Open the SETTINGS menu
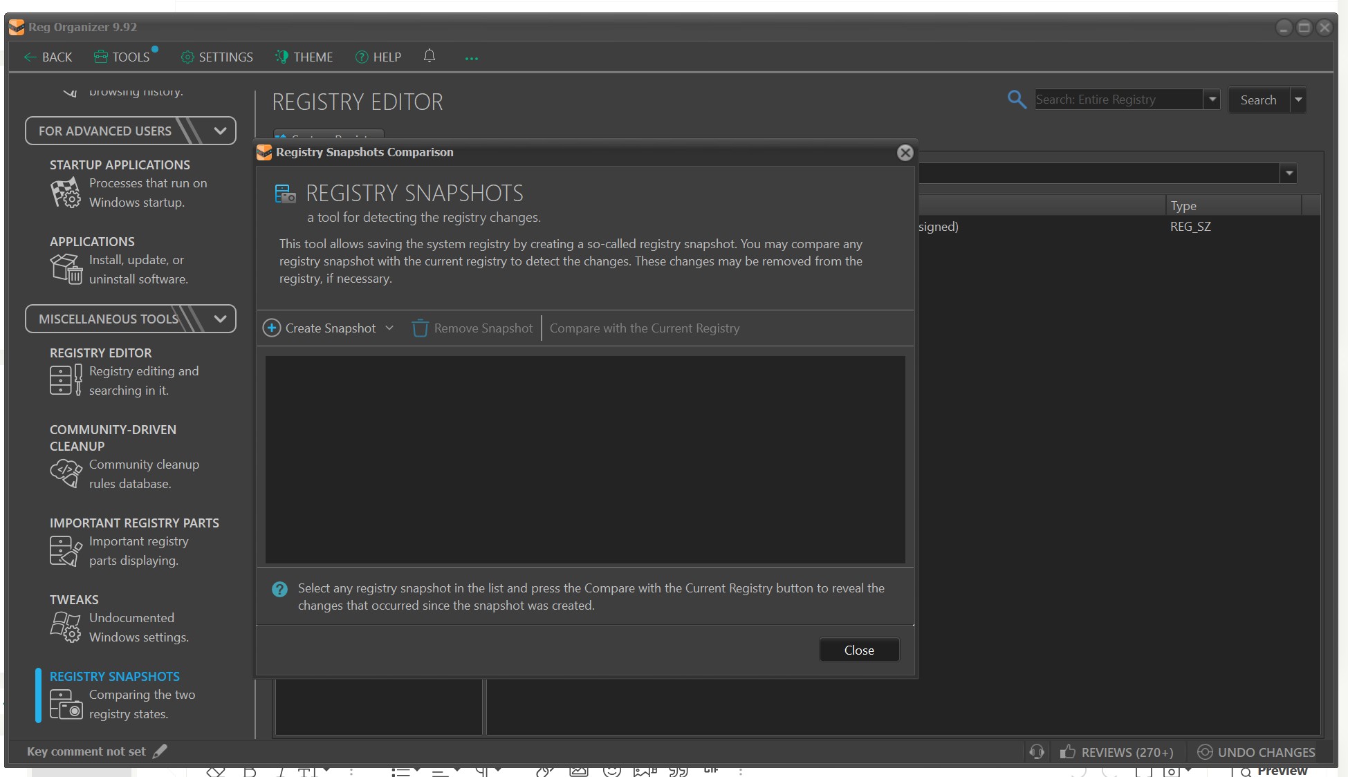This screenshot has height=777, width=1348. coord(216,57)
